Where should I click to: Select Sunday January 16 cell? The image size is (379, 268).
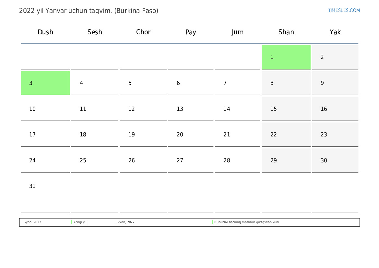pyautogui.click(x=335, y=109)
